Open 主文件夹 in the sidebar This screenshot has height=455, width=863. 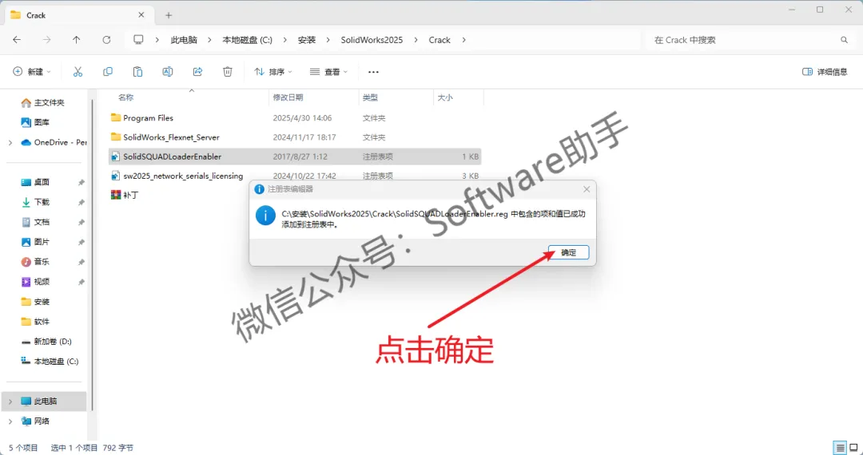pyautogui.click(x=49, y=103)
